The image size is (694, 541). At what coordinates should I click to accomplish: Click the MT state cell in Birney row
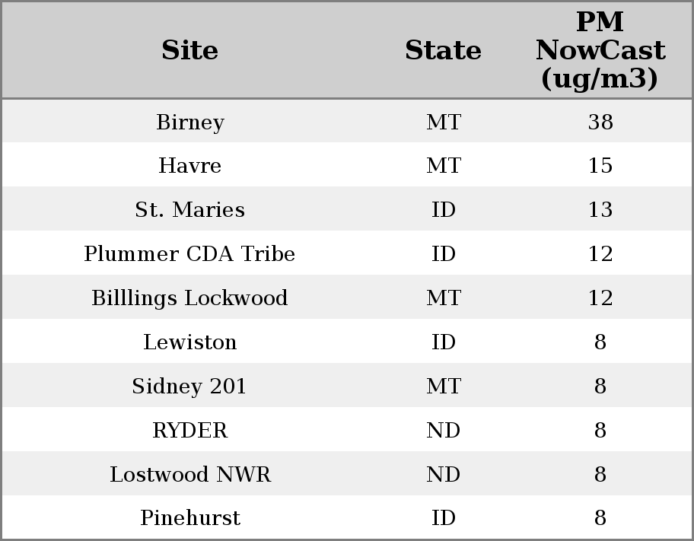click(x=444, y=123)
